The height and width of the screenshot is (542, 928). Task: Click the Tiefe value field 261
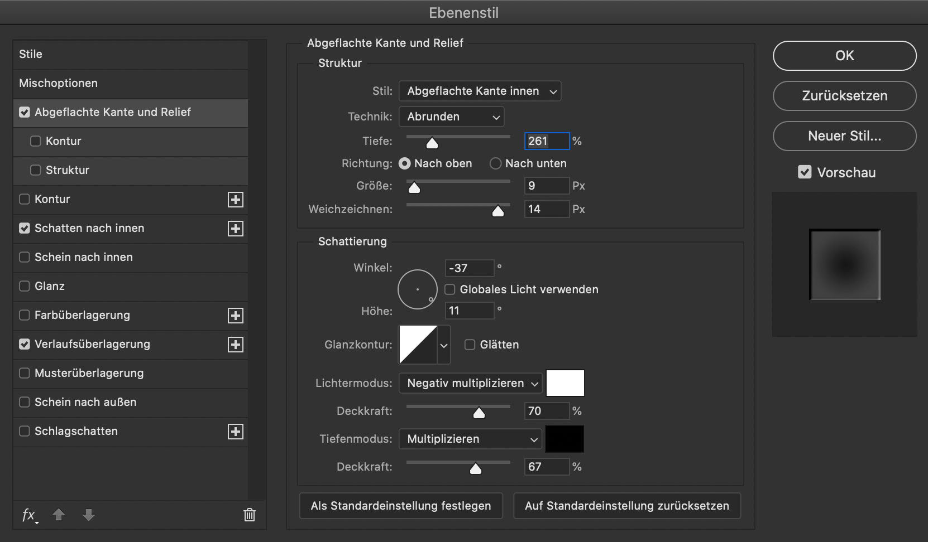[x=547, y=141]
